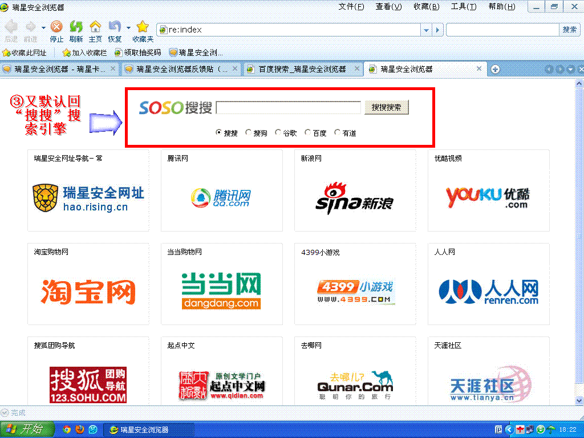Open the 搜狐团购导航 tile
The width and height of the screenshot is (584, 438).
tap(88, 371)
